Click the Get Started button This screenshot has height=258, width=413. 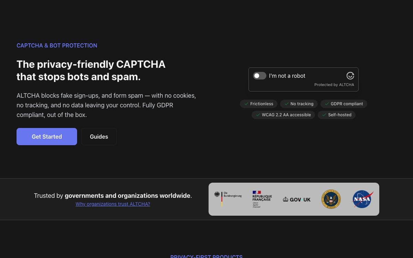pos(47,137)
